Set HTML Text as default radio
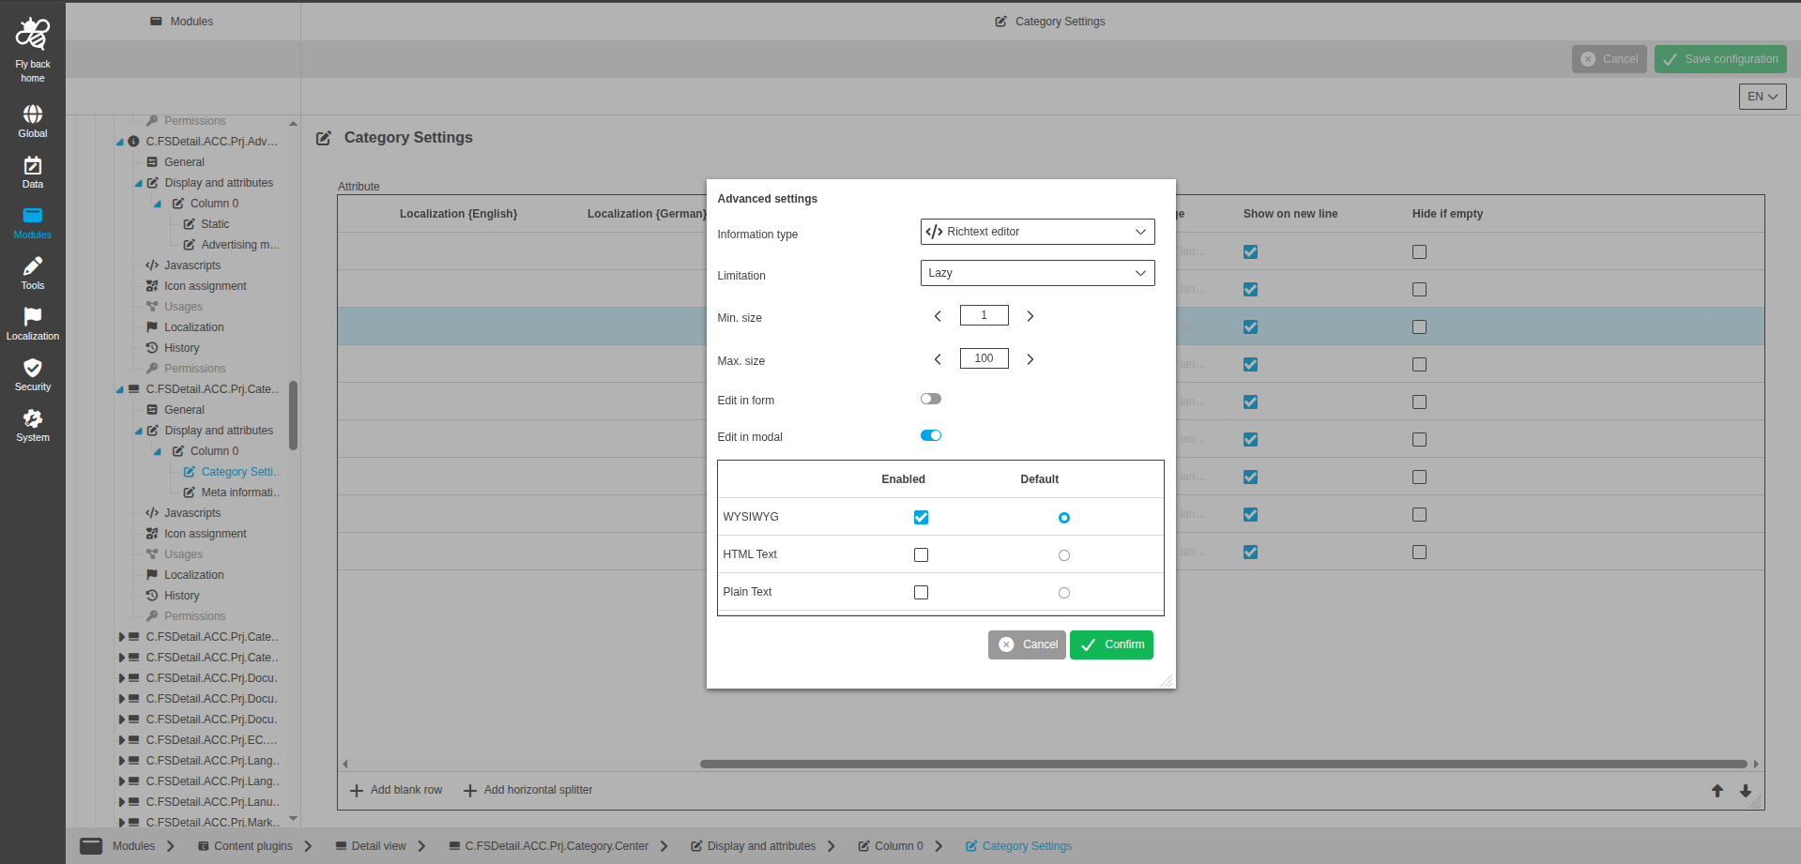Screen dimensions: 1801x864 [1064, 555]
